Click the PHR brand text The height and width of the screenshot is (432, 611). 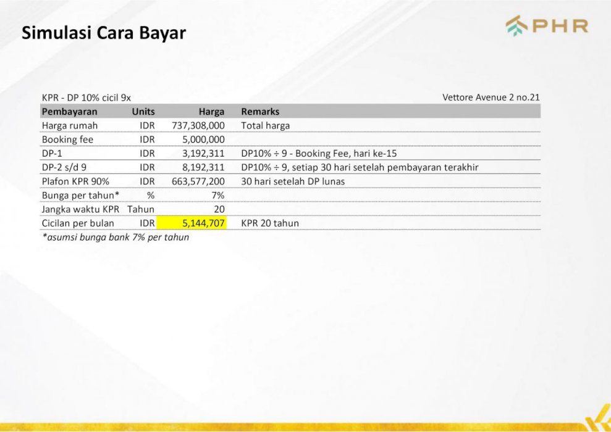[559, 26]
